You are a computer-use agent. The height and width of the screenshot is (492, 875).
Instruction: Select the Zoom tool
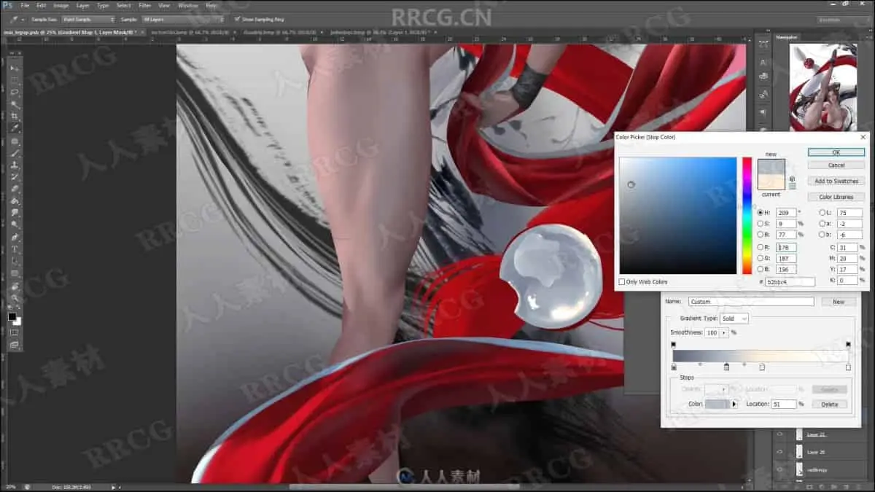click(15, 299)
